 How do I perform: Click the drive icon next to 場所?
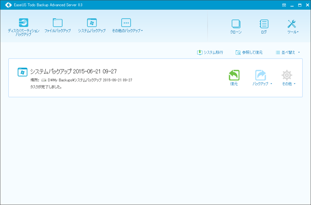click(x=43, y=80)
